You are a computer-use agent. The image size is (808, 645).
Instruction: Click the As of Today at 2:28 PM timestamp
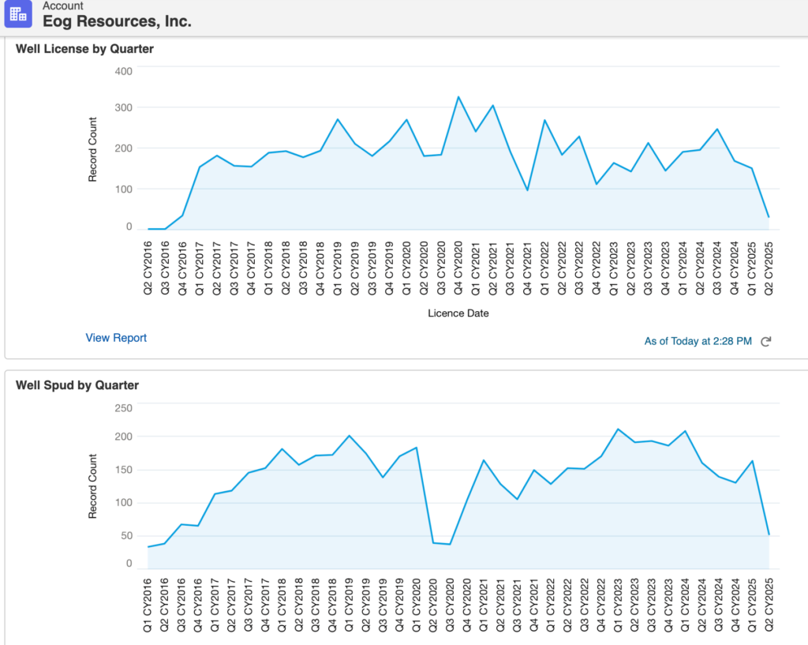click(698, 341)
